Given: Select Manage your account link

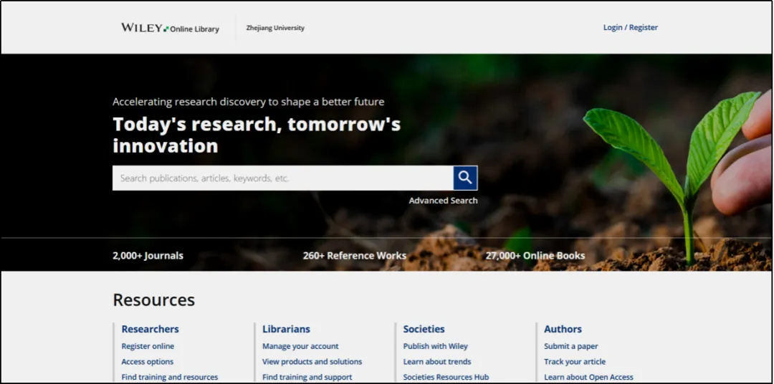Looking at the screenshot, I should (300, 346).
